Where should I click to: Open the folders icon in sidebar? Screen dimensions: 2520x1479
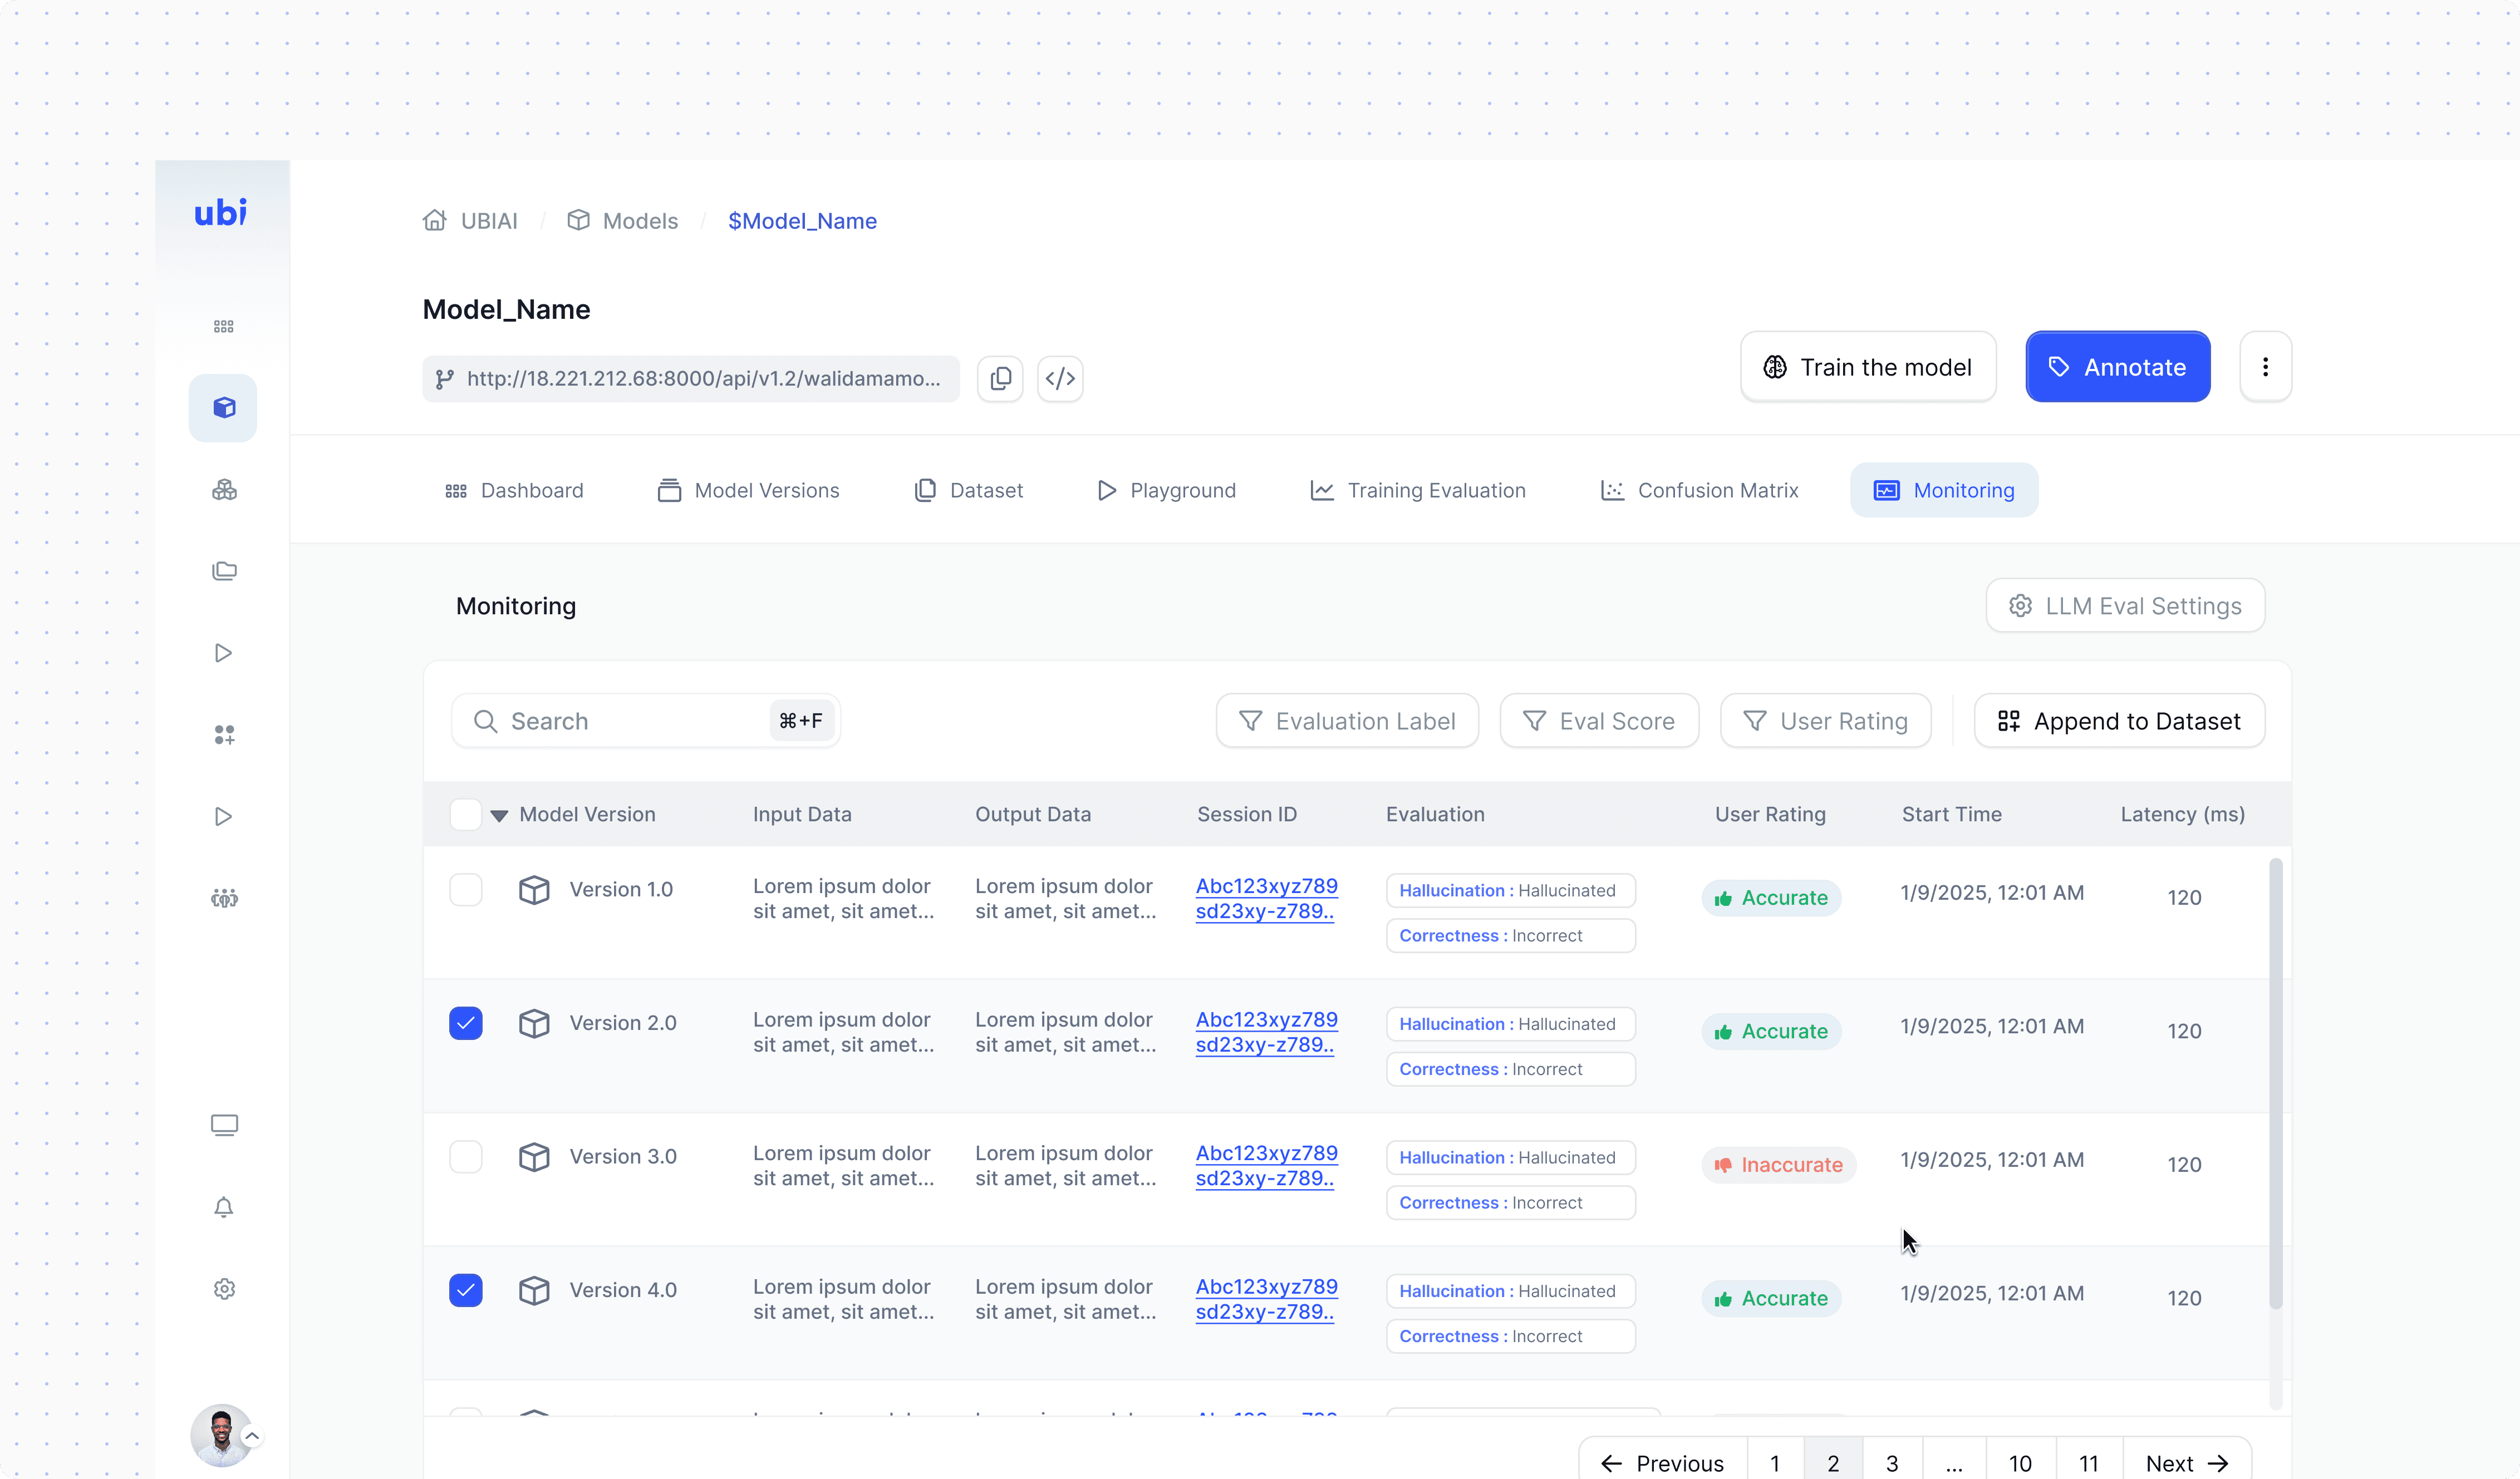pyautogui.click(x=224, y=570)
